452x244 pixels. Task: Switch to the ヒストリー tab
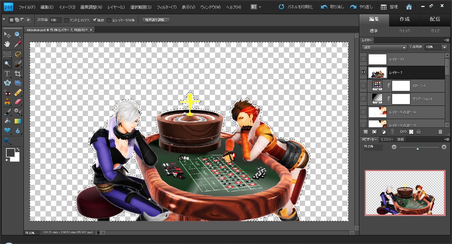point(387,140)
